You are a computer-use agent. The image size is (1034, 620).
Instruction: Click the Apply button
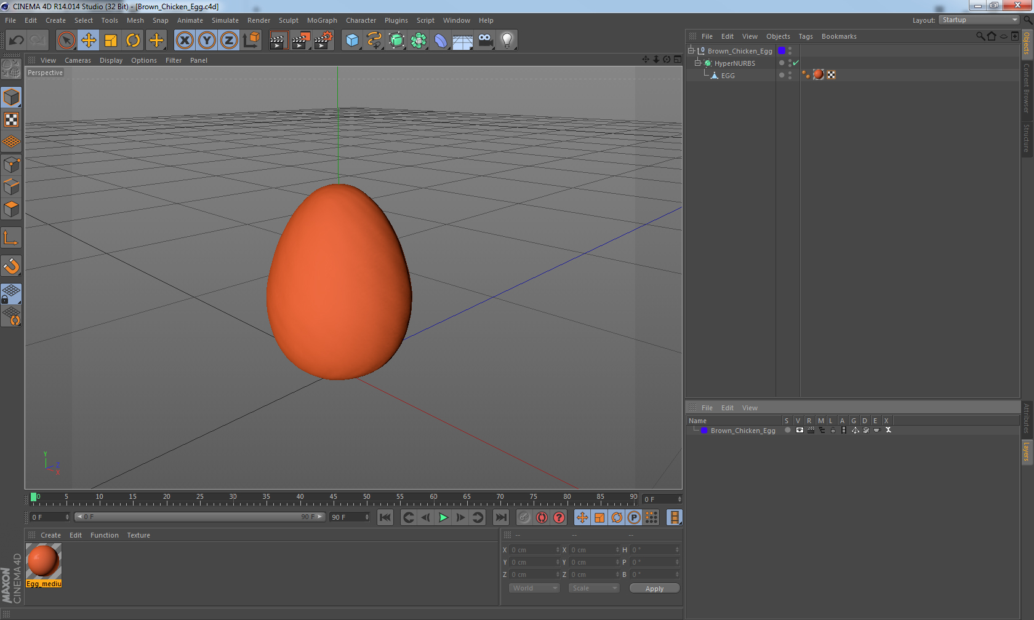[x=654, y=589]
